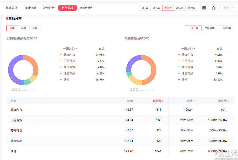Viewport: 238px width, 160px height.
Task: Select the 近7天 time range
Action: pos(145,8)
